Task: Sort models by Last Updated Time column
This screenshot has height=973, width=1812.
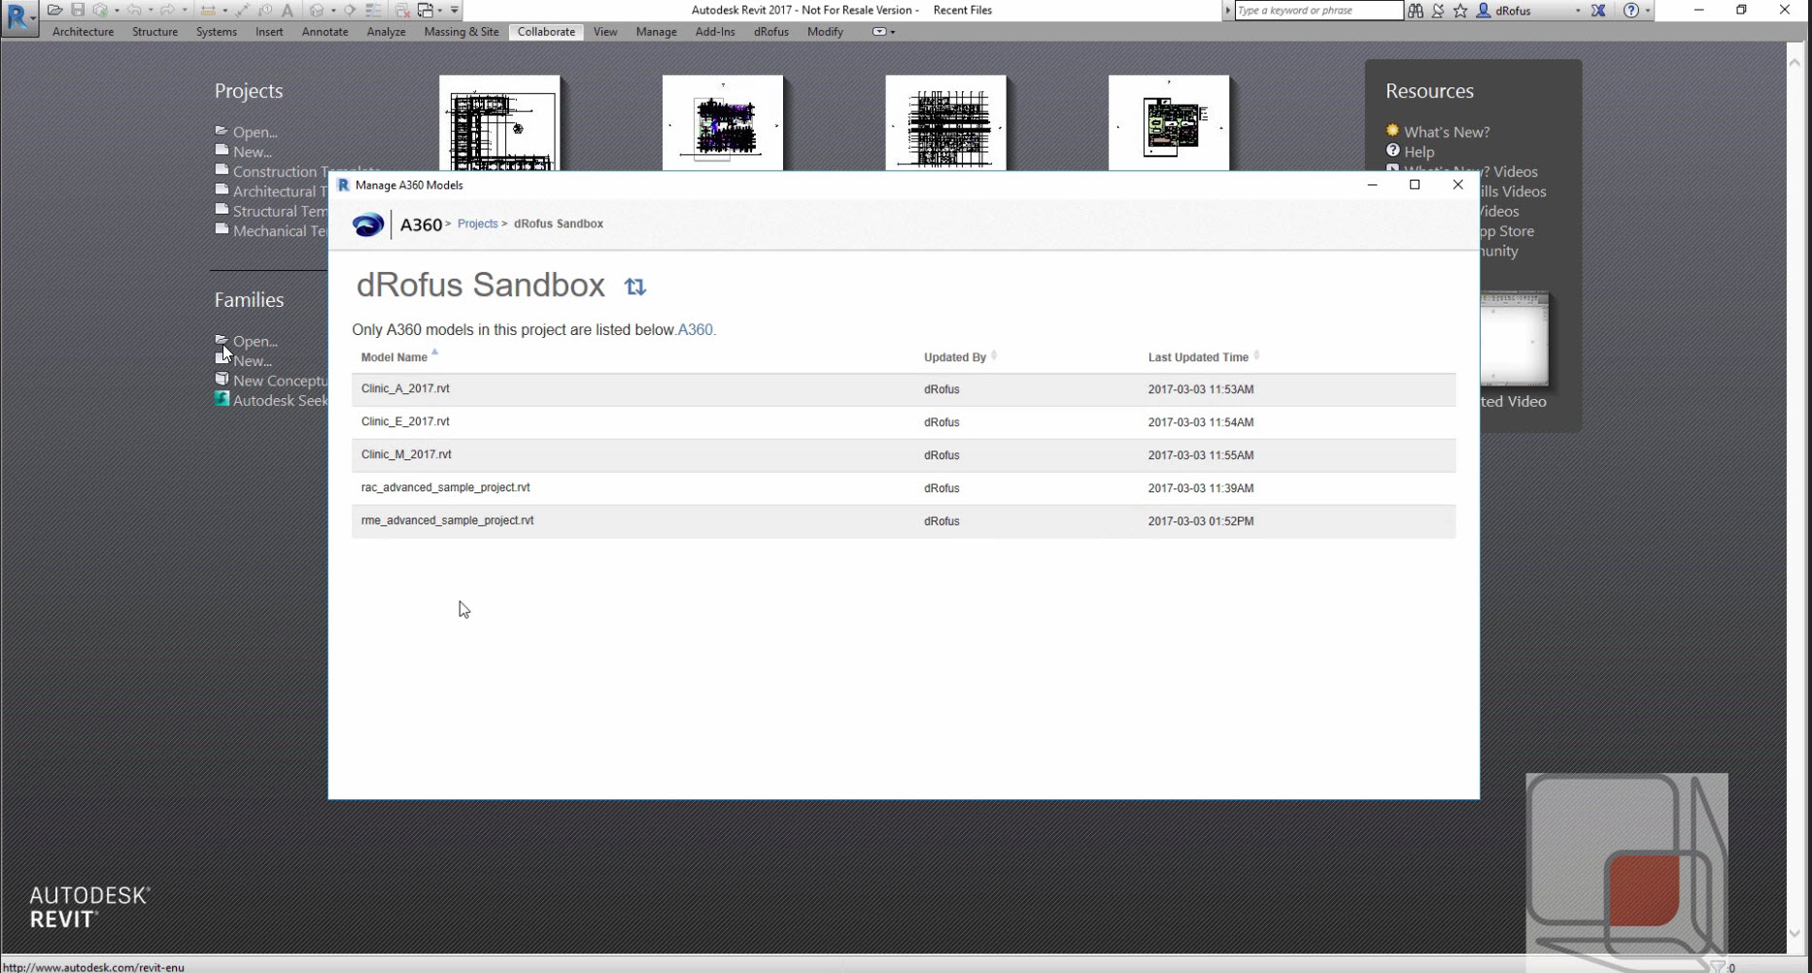Action: [1198, 357]
